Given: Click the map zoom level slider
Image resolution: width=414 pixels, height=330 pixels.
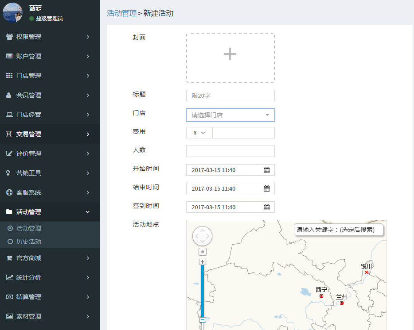Looking at the screenshot, I should tap(203, 291).
